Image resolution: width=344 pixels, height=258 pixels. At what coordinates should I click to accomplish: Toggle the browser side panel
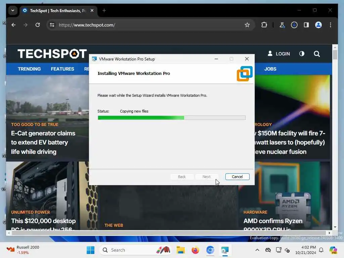click(x=306, y=25)
